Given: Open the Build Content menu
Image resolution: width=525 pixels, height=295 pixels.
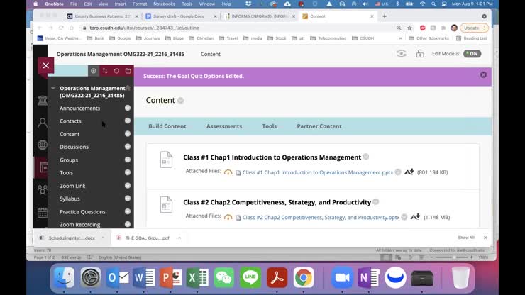Looking at the screenshot, I should coord(167,126).
